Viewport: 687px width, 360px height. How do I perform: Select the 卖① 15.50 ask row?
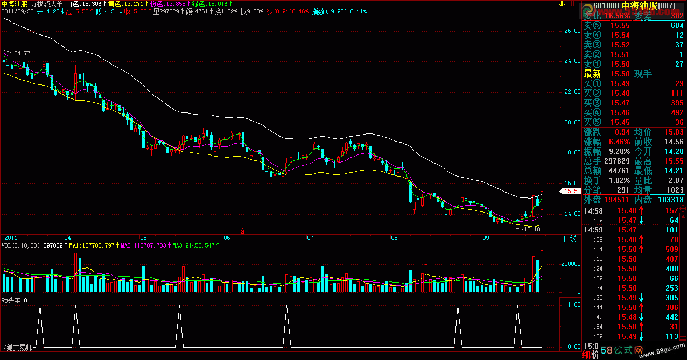(634, 64)
